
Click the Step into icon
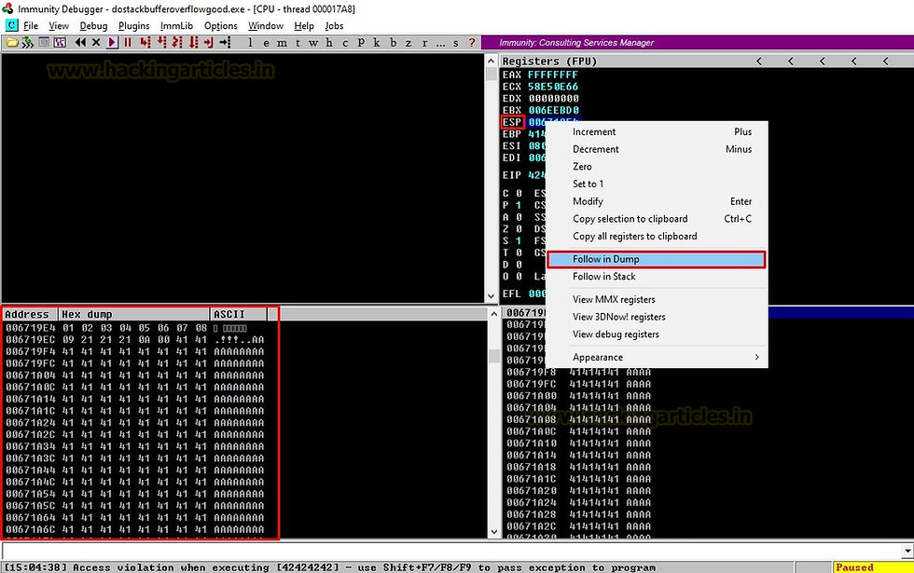pos(145,43)
